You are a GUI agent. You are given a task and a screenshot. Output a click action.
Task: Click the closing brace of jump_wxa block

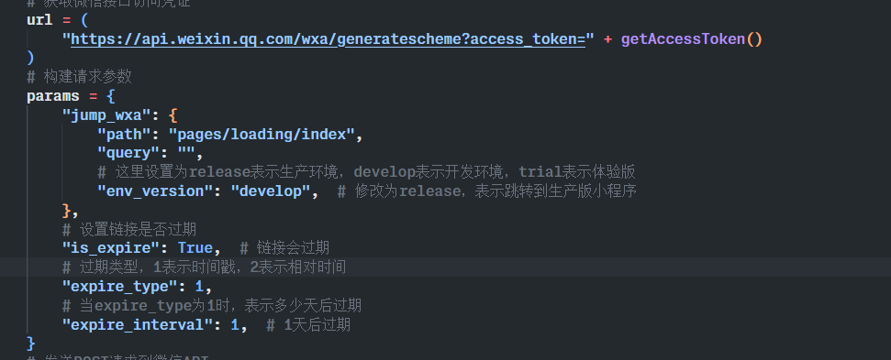66,211
